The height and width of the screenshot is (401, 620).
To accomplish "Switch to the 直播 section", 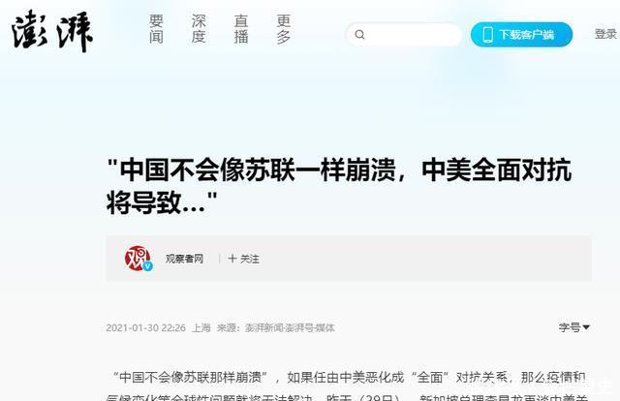I will coord(241,29).
